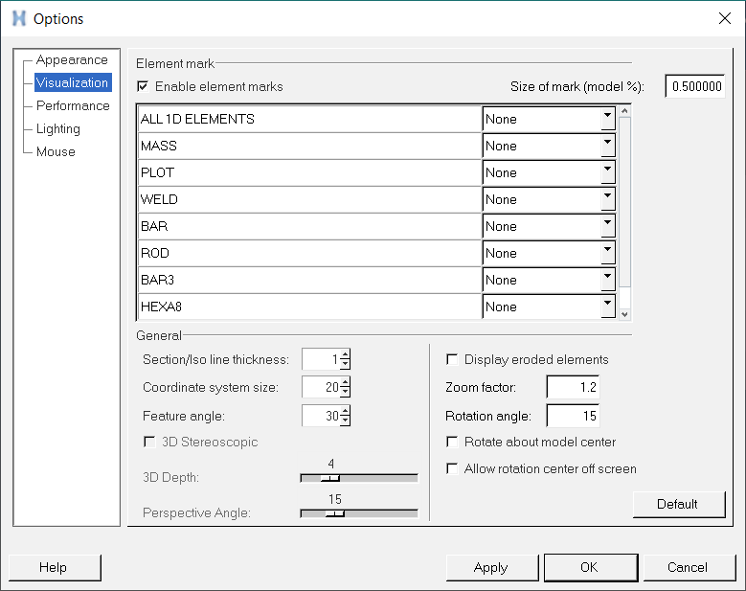Enable the Display eroded elements checkbox

pyautogui.click(x=452, y=360)
